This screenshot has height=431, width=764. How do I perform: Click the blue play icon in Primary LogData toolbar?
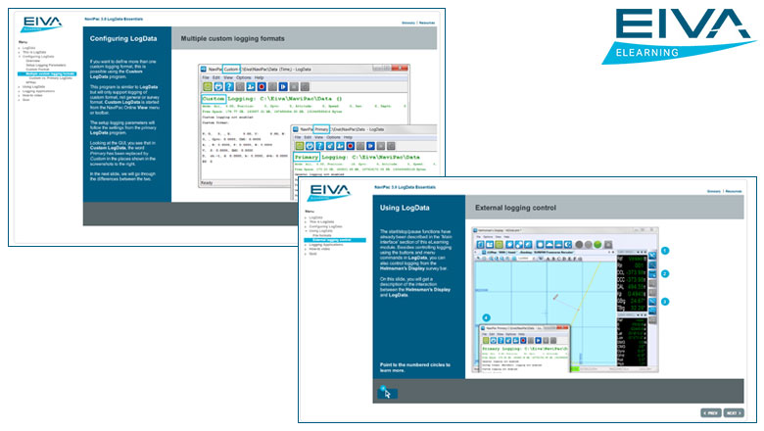click(x=371, y=146)
